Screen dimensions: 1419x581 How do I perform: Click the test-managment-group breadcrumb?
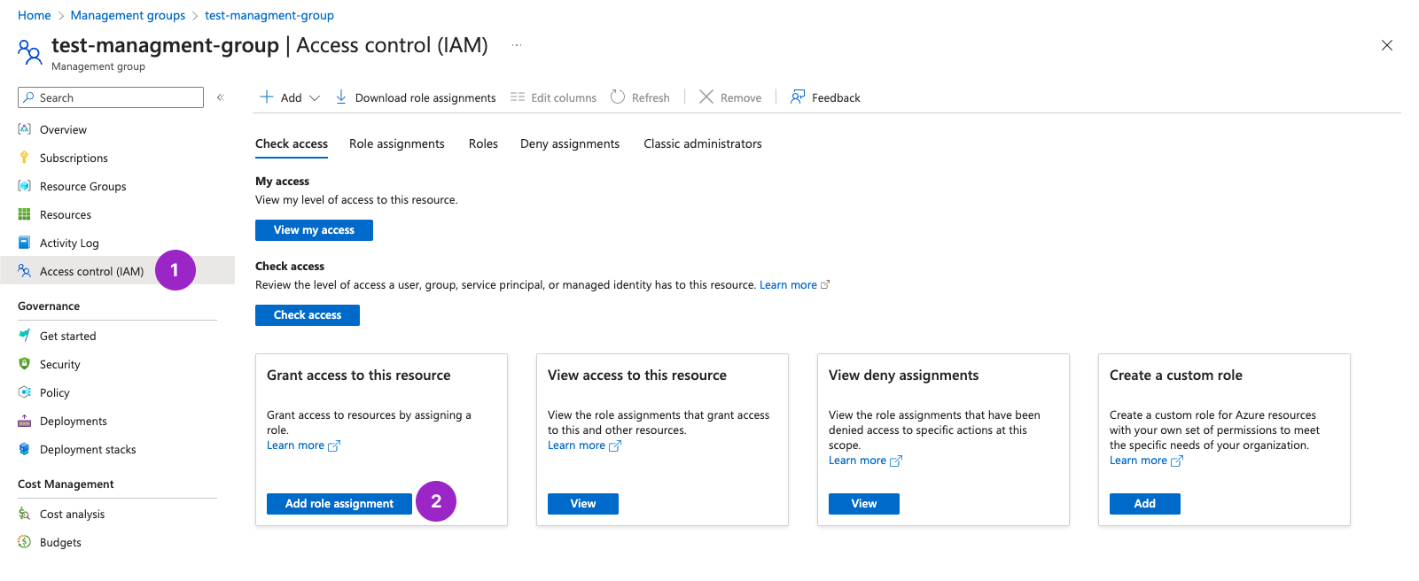click(x=269, y=15)
